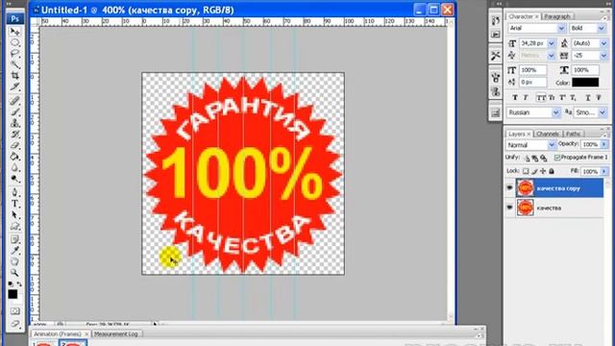
Task: Select the Lasso tool
Action: click(15, 53)
